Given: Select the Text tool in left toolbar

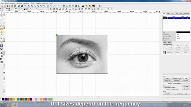Looking at the screenshot, I should 1,35.
